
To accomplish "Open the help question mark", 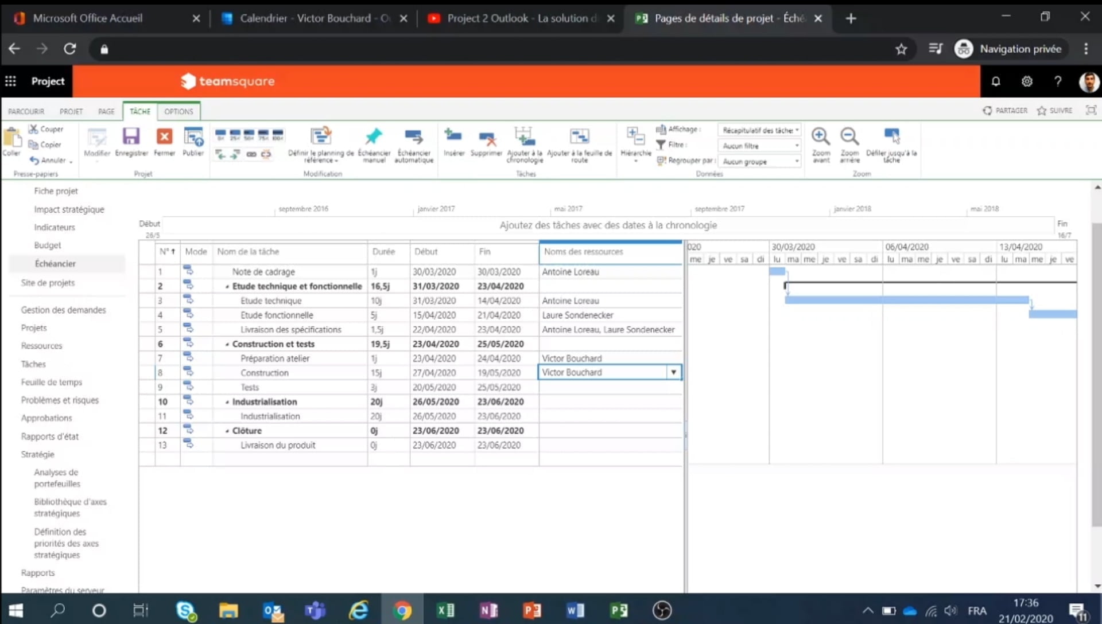I will pyautogui.click(x=1057, y=81).
